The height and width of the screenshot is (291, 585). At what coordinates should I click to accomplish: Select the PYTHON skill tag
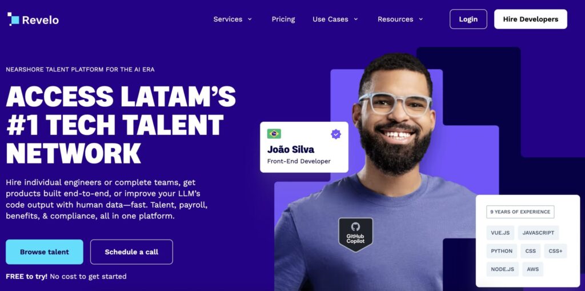(502, 251)
